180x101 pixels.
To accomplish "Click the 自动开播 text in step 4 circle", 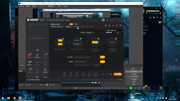I will click(112, 42).
